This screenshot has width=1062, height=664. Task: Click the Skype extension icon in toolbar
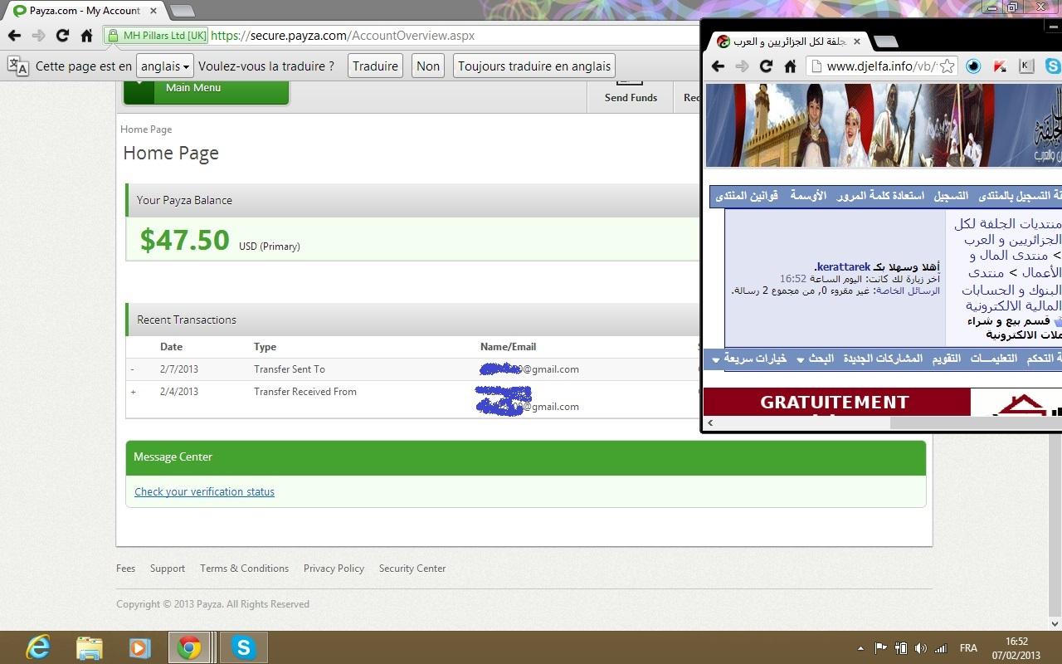pos(1052,66)
